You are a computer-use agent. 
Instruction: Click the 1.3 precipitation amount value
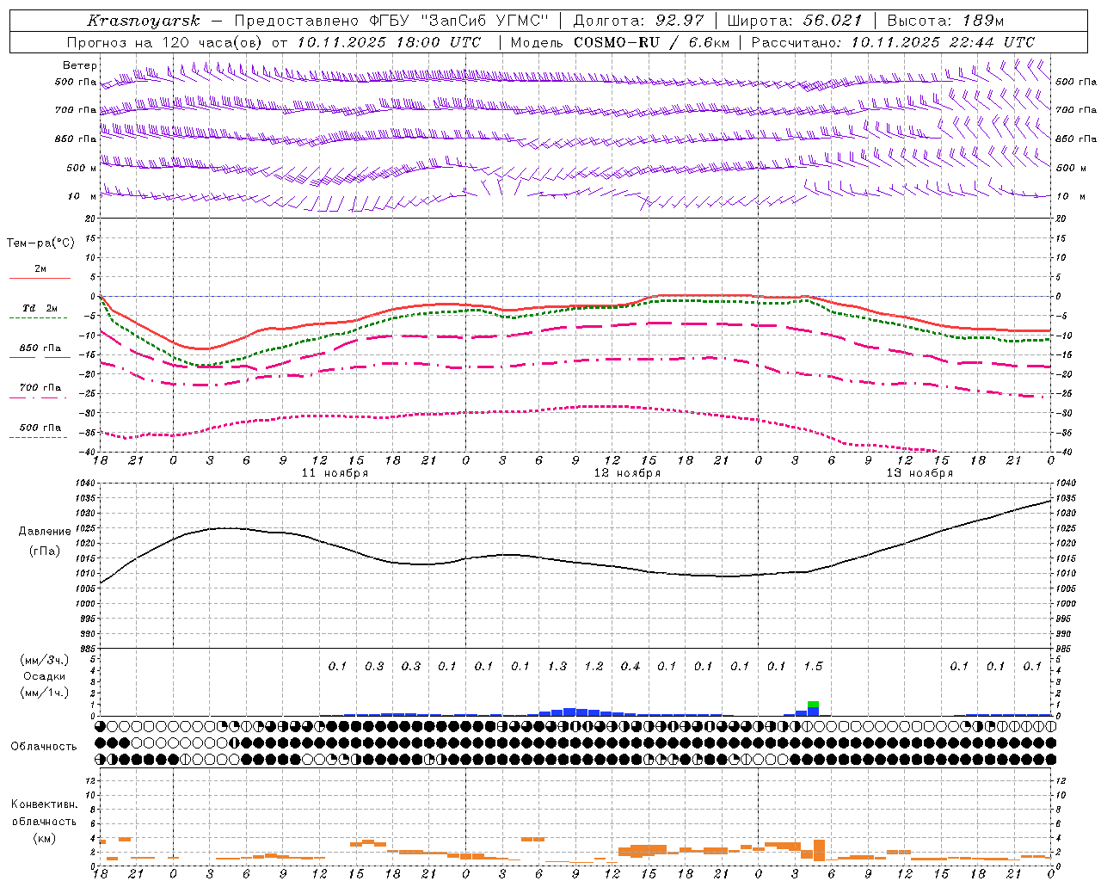(557, 666)
